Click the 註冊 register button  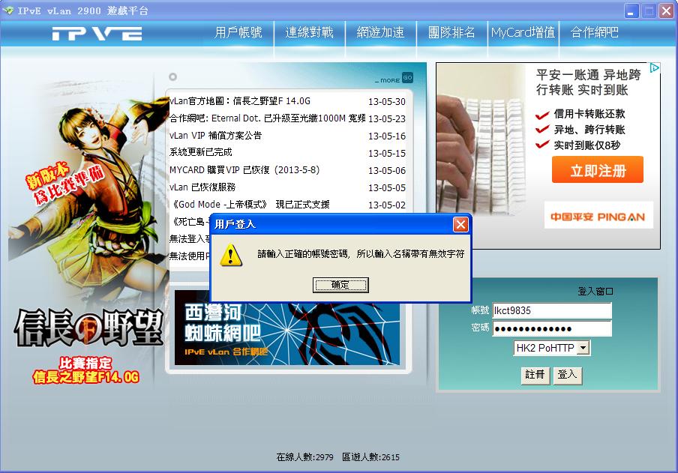(x=535, y=374)
